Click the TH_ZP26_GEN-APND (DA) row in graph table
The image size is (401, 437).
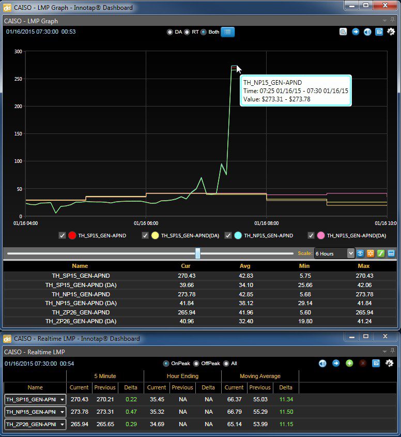pos(200,321)
